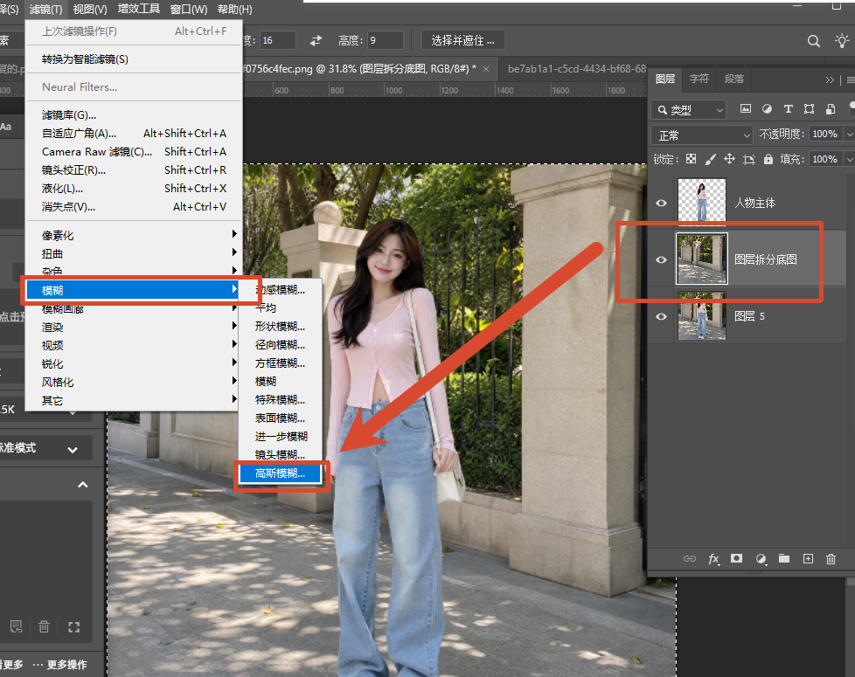Filter layers by shape layer icon
855x677 pixels.
point(810,109)
